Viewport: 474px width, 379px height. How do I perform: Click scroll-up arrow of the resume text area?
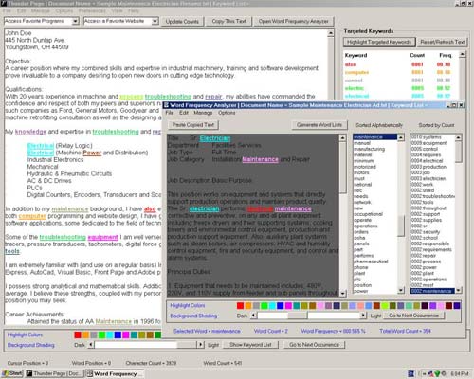tap(331, 33)
